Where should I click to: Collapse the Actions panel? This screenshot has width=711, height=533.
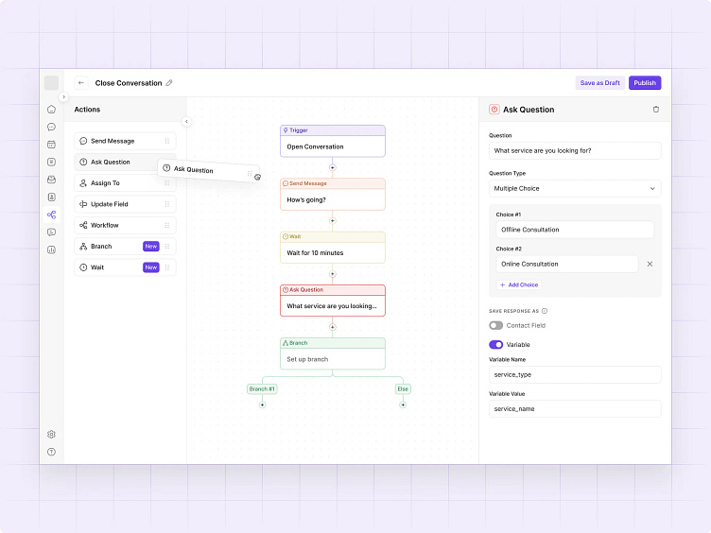pos(186,122)
